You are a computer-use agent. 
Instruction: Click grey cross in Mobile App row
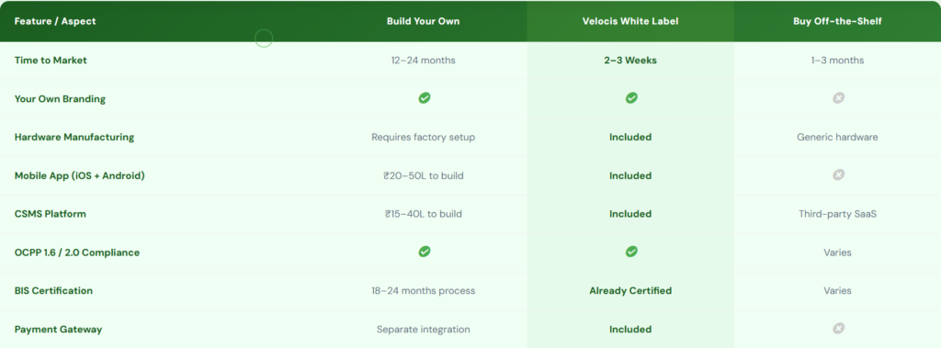tap(838, 174)
